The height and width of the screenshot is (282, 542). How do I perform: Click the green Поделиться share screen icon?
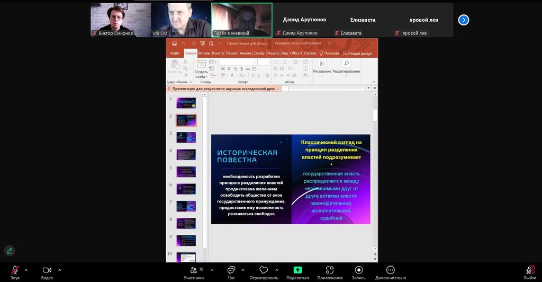pos(297,270)
